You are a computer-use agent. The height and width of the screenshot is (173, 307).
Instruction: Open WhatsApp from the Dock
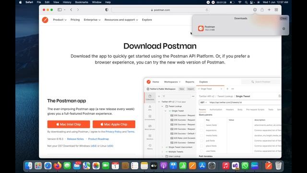tap(245, 166)
